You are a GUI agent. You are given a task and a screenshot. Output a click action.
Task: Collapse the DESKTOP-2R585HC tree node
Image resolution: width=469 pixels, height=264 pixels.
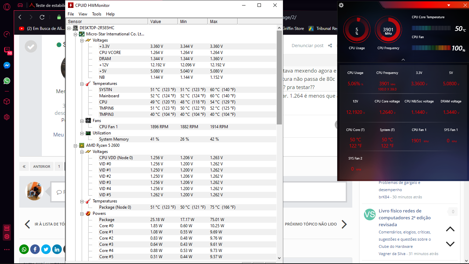click(69, 28)
